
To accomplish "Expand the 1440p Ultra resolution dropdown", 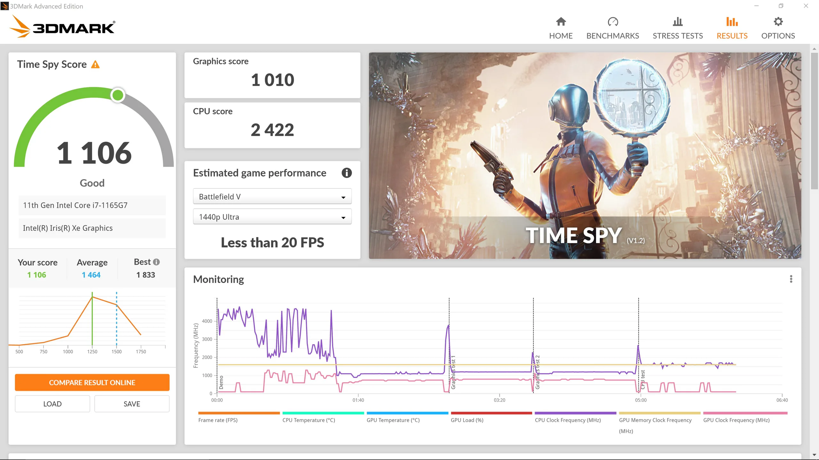I will coord(272,217).
